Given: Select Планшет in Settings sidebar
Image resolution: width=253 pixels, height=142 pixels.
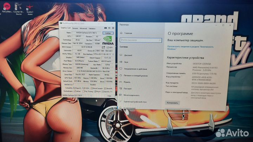Looking at the screenshot, I should [x=128, y=89].
